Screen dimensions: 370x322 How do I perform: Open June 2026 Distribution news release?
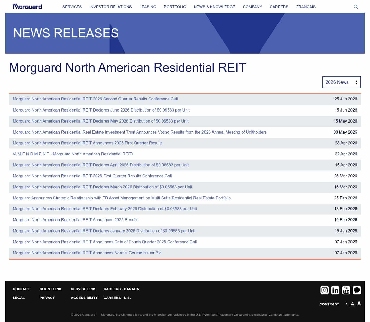[101, 110]
